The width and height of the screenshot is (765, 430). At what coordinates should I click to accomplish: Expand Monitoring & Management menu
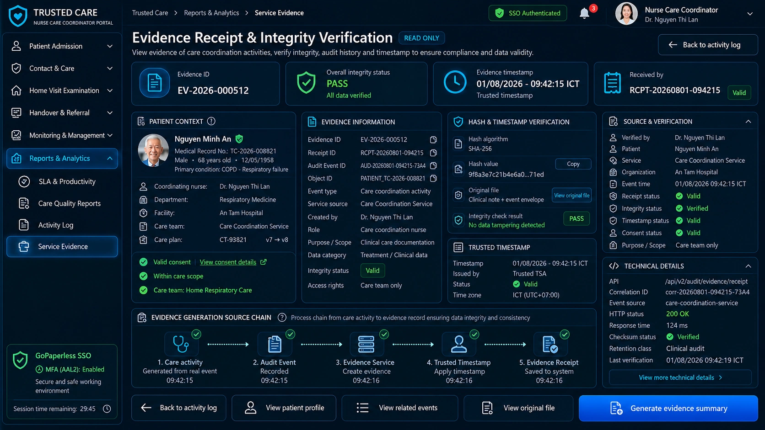pos(110,135)
